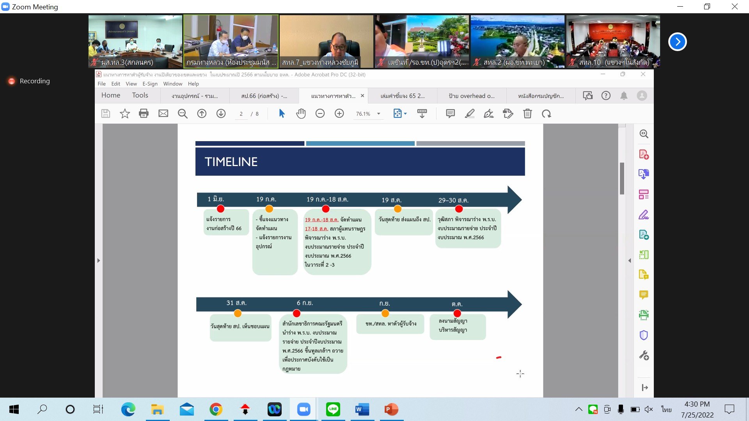Select the Highlight text pen tool
This screenshot has height=421, width=749.
tap(470, 113)
